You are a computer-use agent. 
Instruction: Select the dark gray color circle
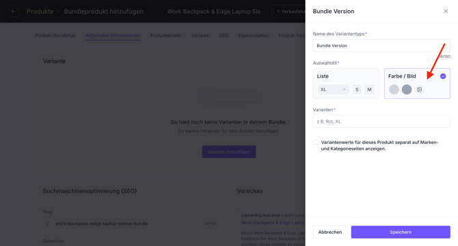[x=407, y=89]
